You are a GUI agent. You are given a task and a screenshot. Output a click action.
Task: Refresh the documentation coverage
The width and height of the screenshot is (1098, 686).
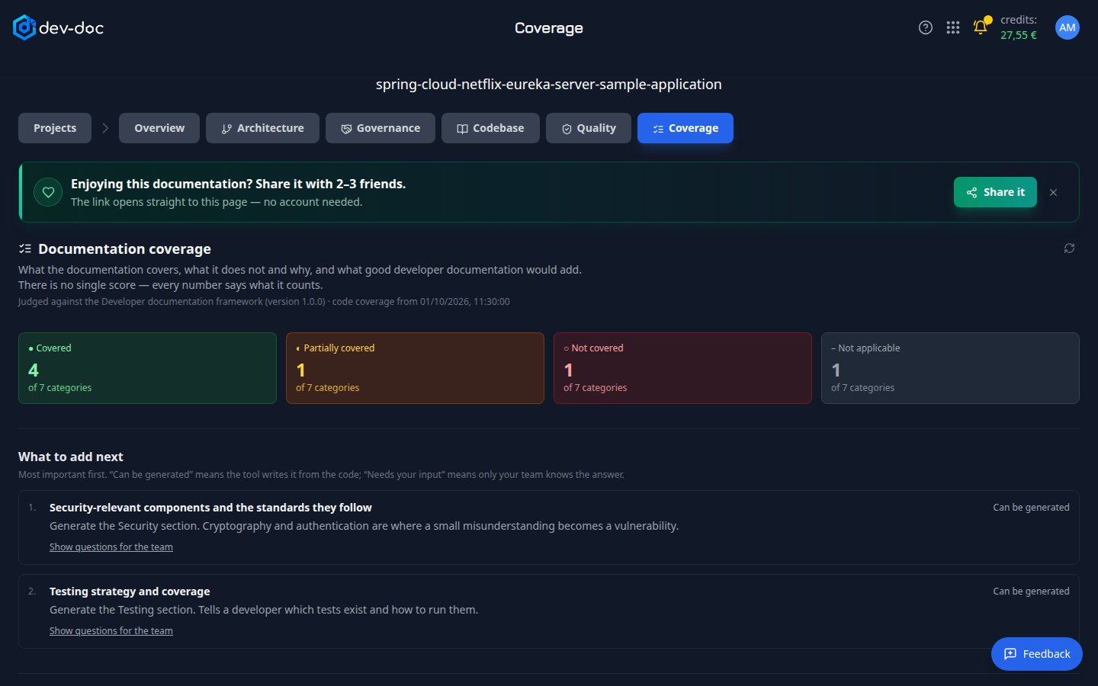[x=1069, y=248]
